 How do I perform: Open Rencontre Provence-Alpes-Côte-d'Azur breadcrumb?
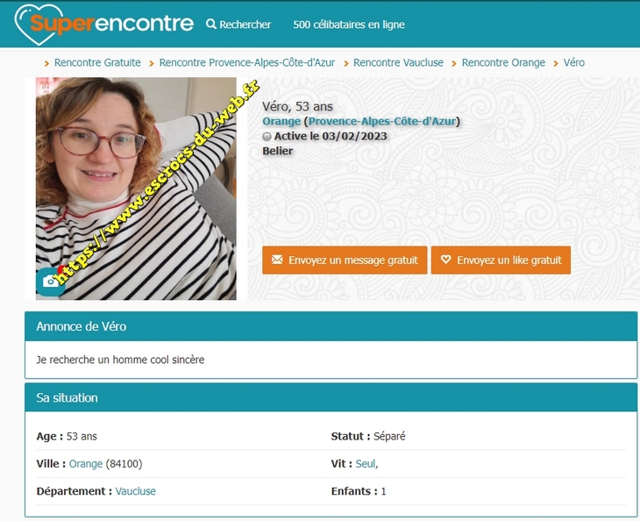click(247, 62)
